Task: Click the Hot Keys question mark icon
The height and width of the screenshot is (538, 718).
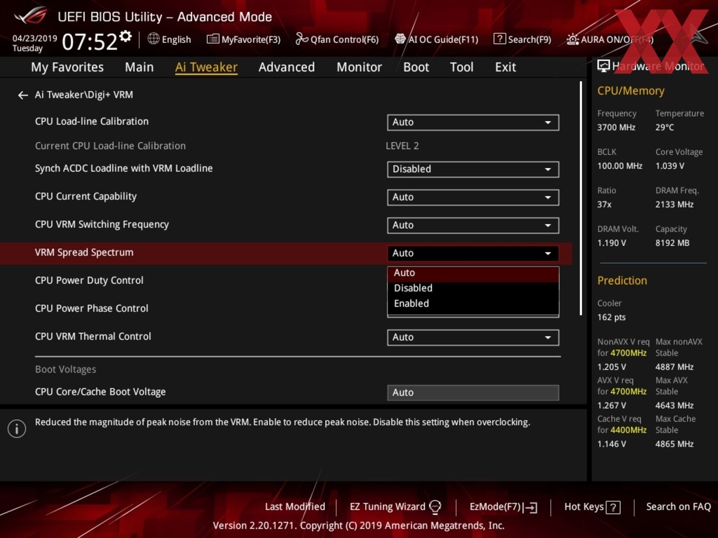Action: (x=613, y=507)
